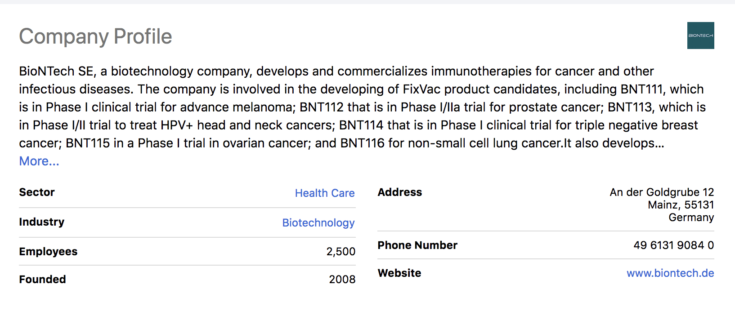
Task: Select the Industry row label
Action: (42, 222)
